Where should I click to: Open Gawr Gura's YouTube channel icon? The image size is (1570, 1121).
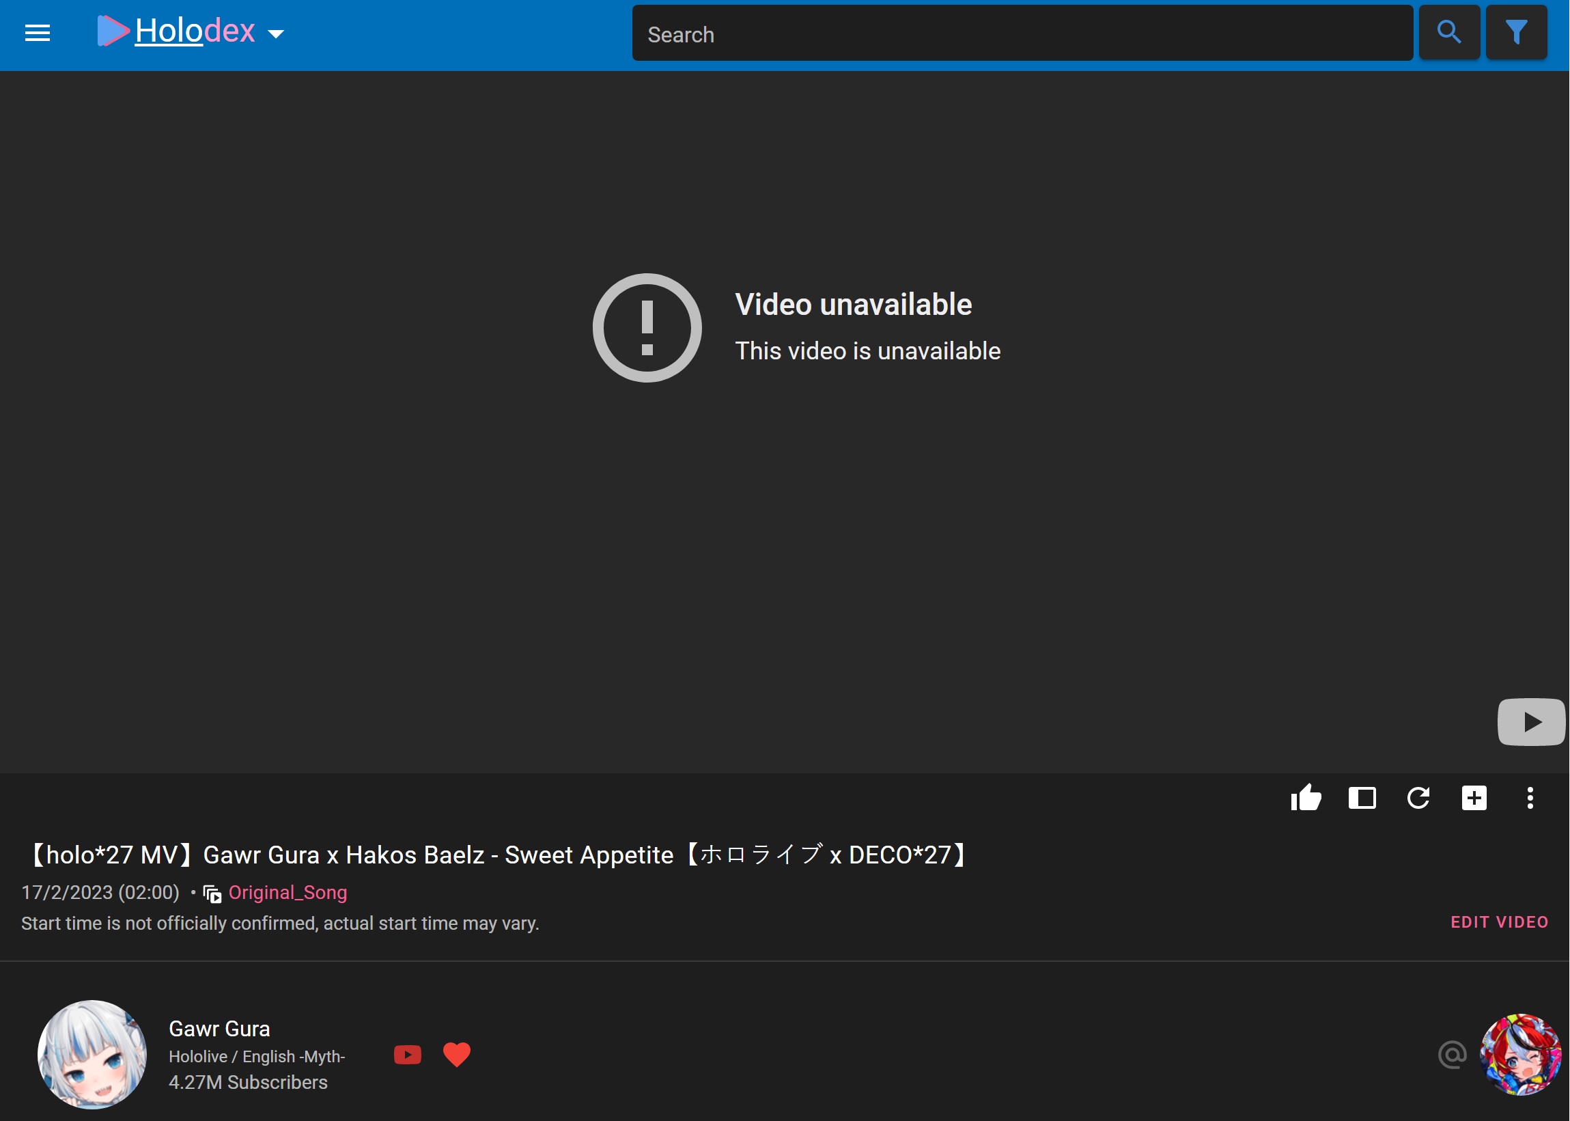(408, 1055)
